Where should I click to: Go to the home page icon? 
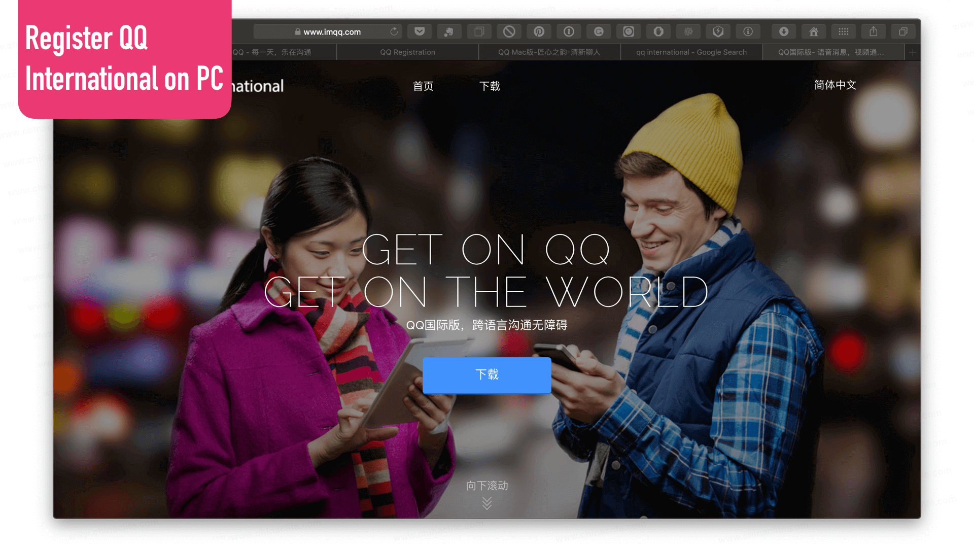814,31
